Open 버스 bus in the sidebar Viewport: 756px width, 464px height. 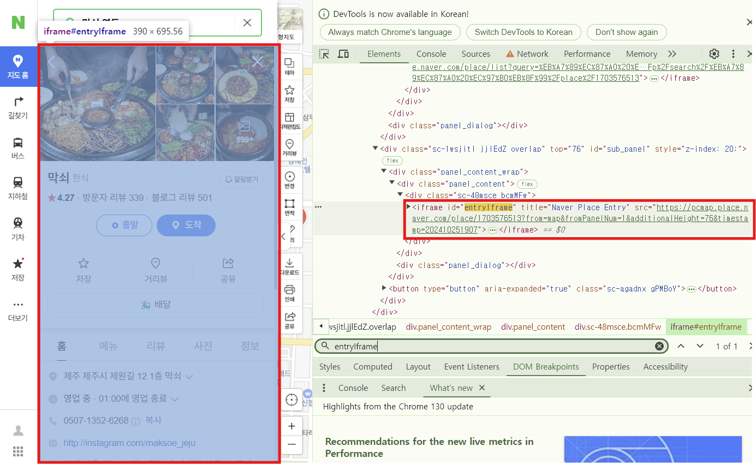point(18,147)
